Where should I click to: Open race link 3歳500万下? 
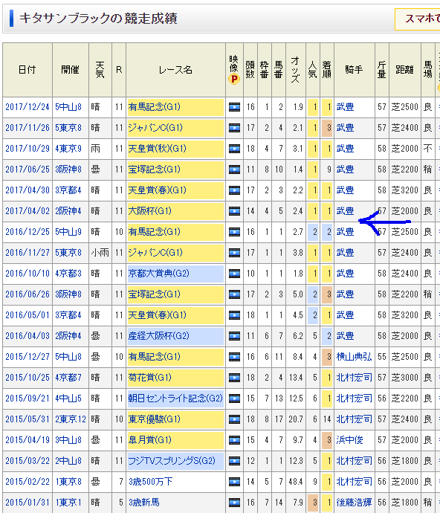pyautogui.click(x=150, y=482)
